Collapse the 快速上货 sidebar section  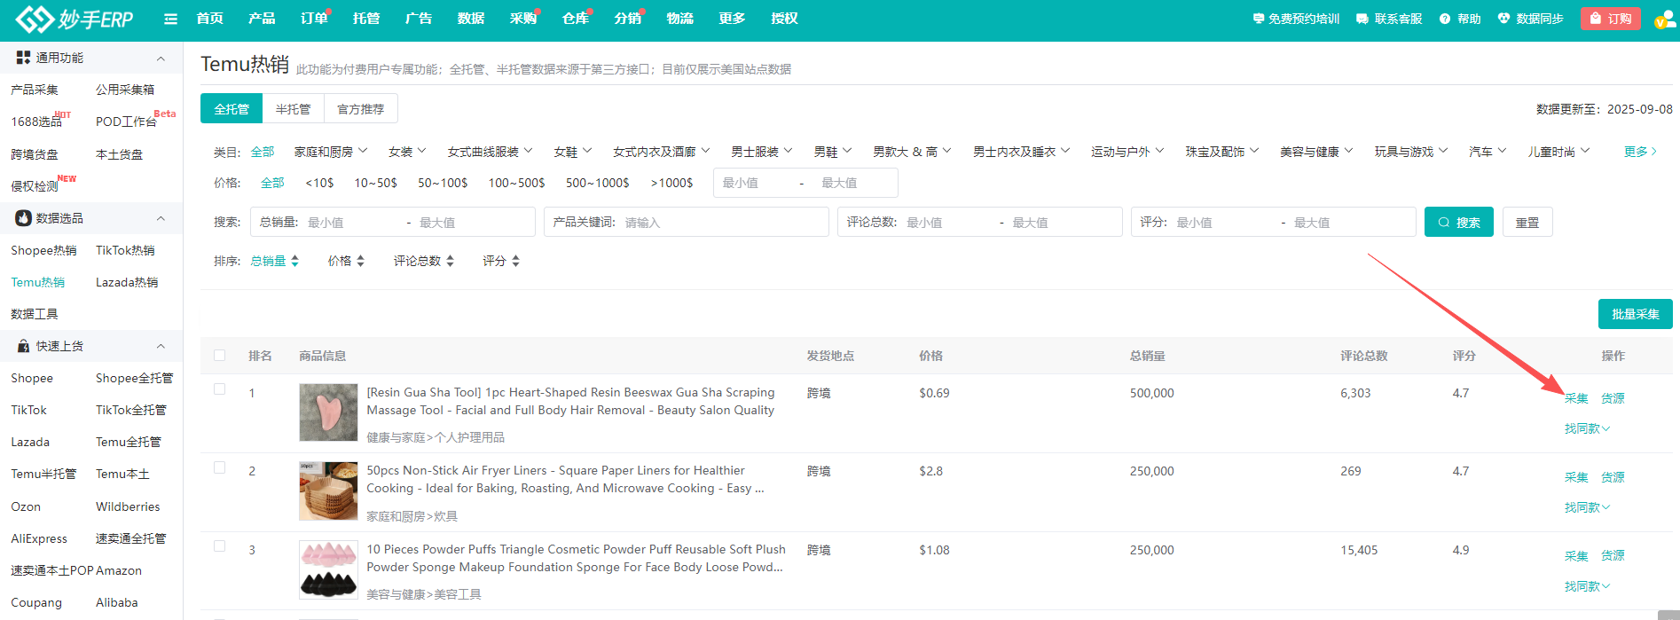pyautogui.click(x=161, y=346)
